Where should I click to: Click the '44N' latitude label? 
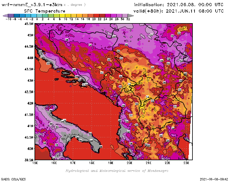[30, 58]
